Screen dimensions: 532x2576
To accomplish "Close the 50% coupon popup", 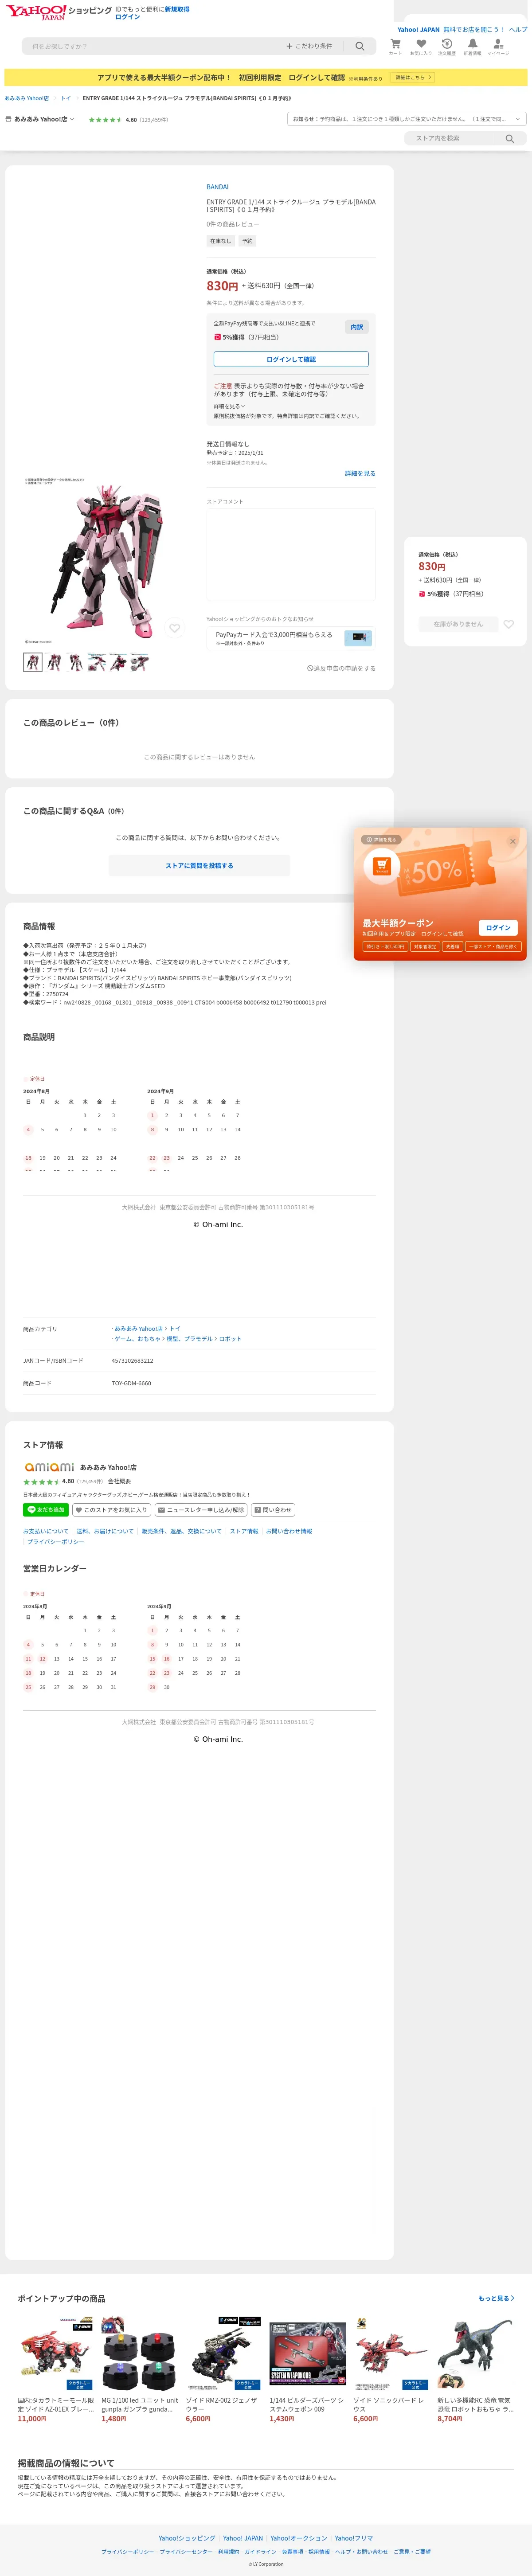I will pyautogui.click(x=513, y=841).
